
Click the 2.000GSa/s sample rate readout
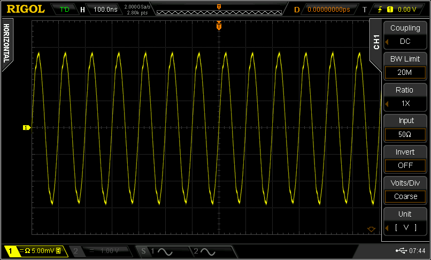137,6
